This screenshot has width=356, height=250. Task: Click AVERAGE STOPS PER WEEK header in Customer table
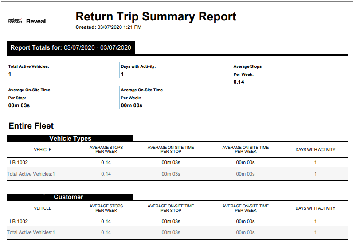tap(106, 208)
